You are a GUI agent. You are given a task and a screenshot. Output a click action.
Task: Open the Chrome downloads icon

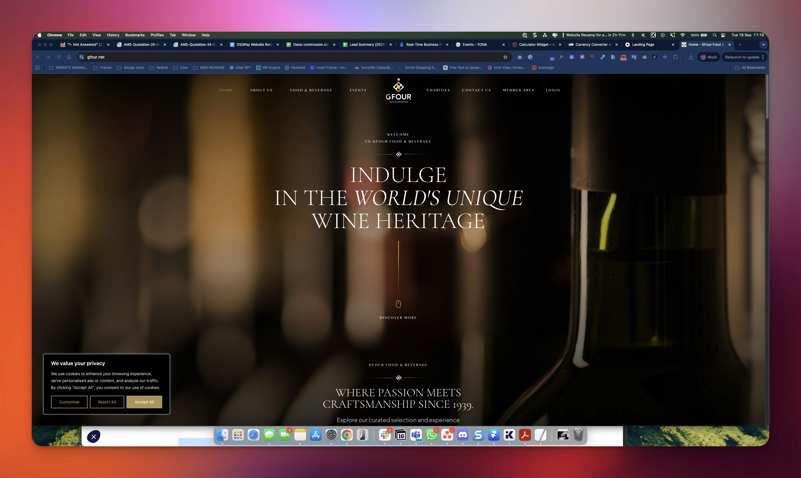[691, 57]
